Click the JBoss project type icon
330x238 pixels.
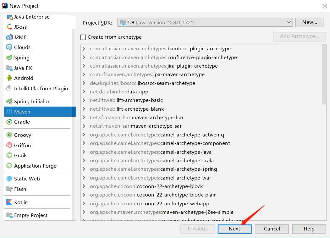pyautogui.click(x=9, y=27)
